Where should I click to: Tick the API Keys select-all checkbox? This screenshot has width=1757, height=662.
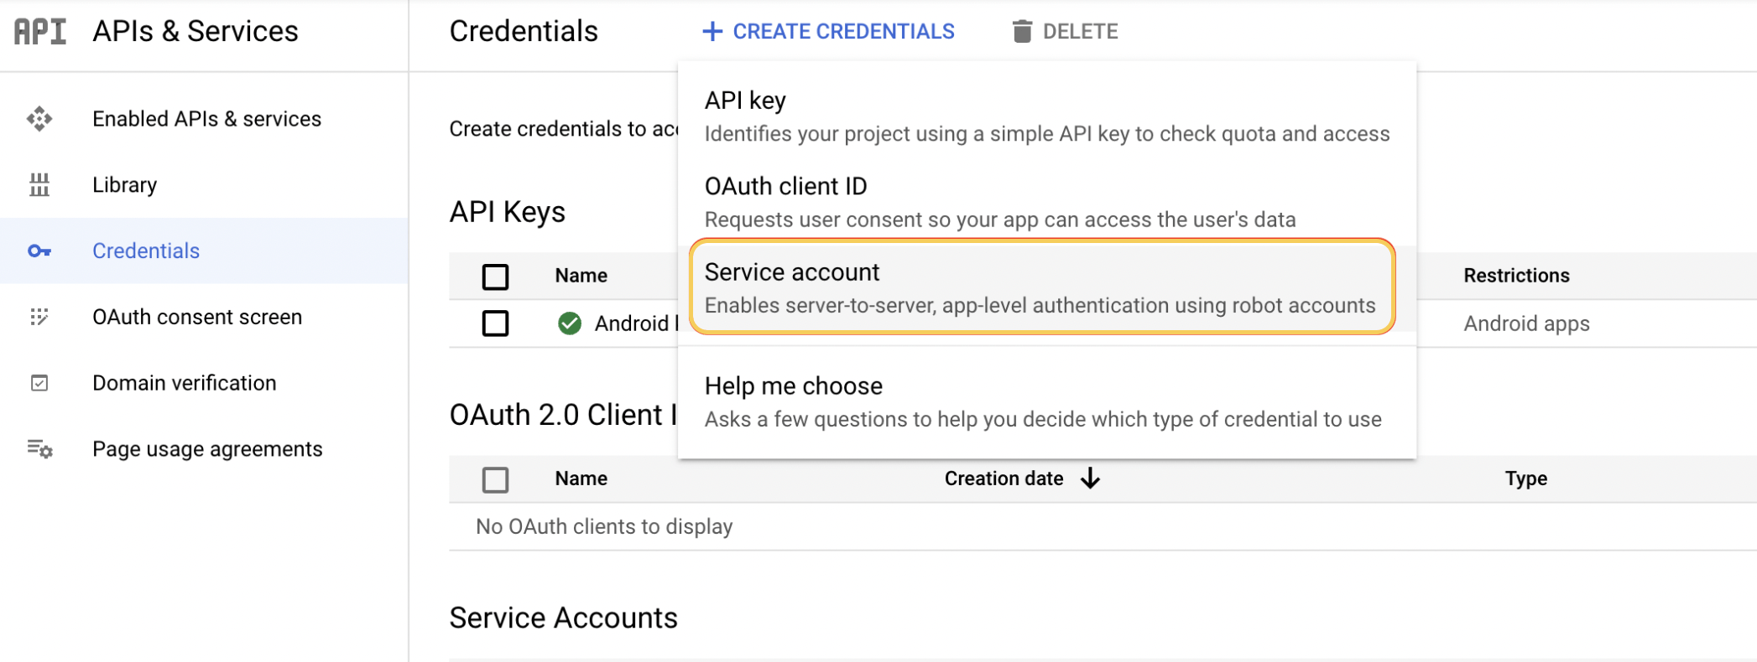495,277
